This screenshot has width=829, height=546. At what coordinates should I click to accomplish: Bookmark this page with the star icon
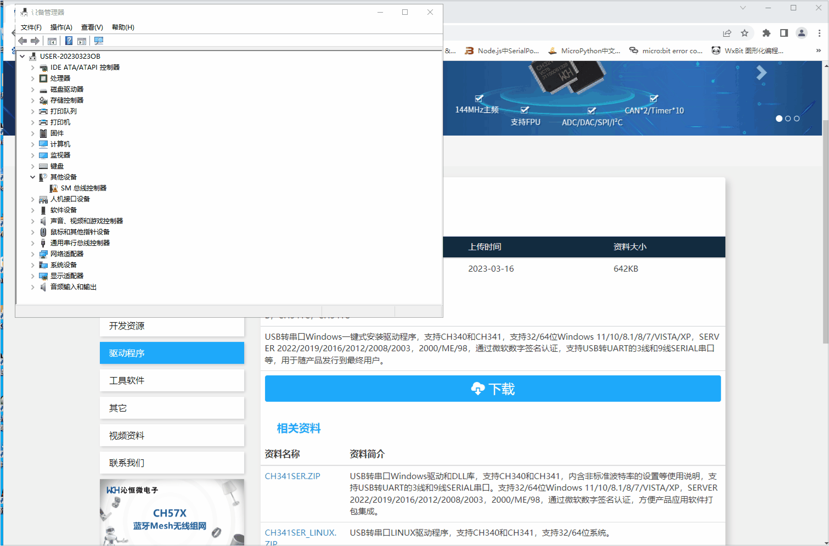[x=745, y=33]
